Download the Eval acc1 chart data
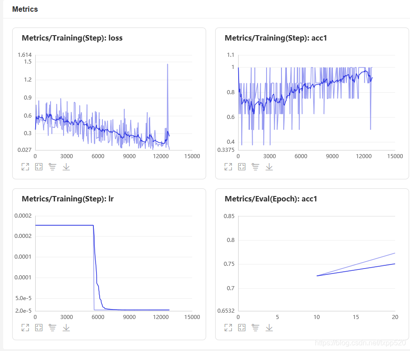Viewport: 410px width, 351px height. click(x=269, y=328)
